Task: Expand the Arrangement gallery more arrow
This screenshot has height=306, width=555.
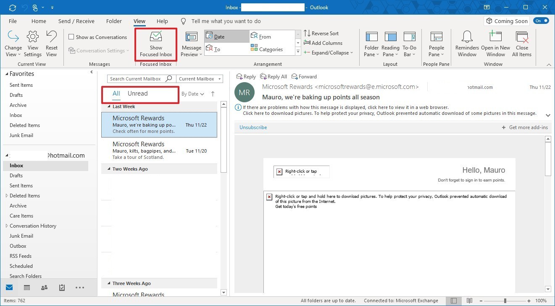Action: click(298, 52)
